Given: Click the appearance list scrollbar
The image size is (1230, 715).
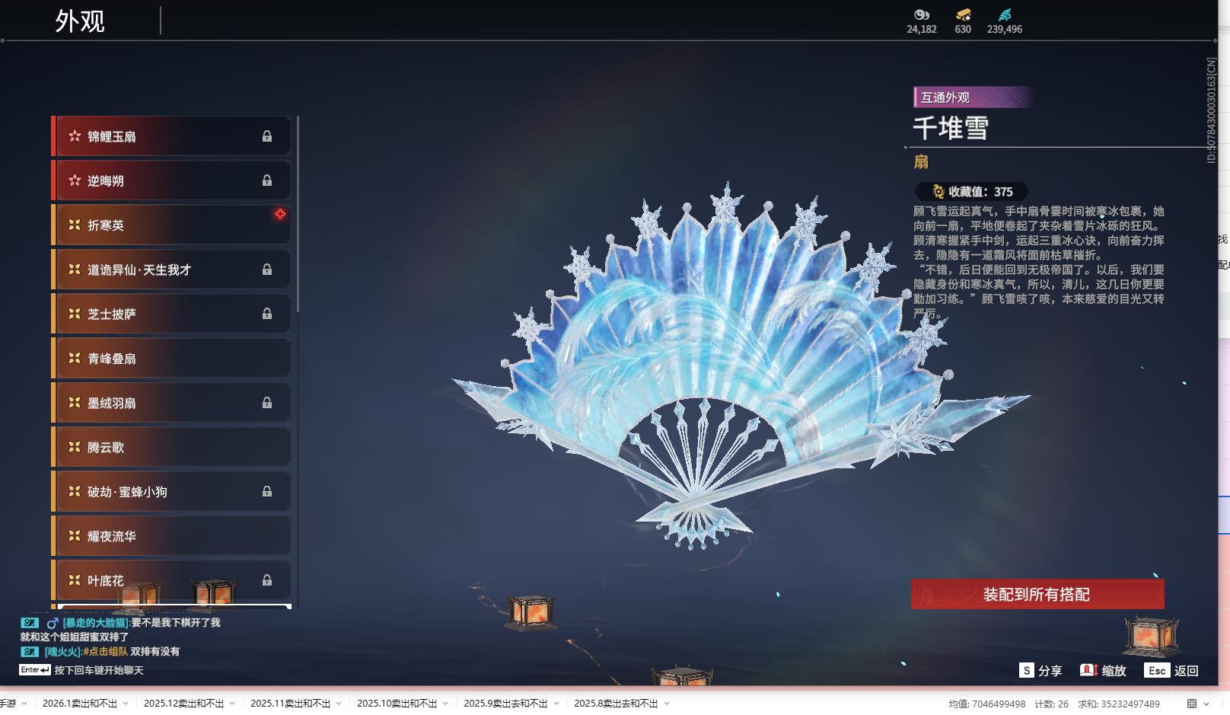Looking at the screenshot, I should (298, 214).
